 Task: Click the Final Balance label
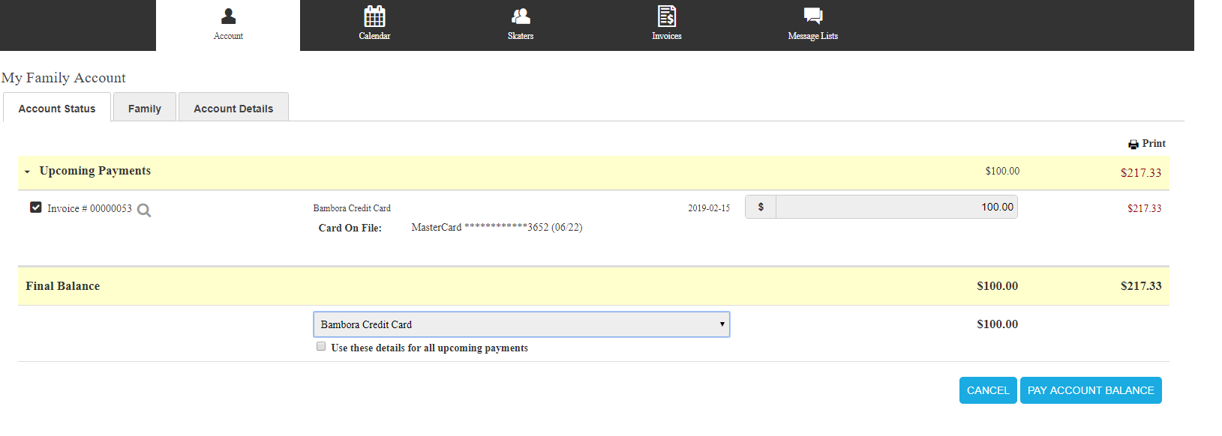click(63, 286)
